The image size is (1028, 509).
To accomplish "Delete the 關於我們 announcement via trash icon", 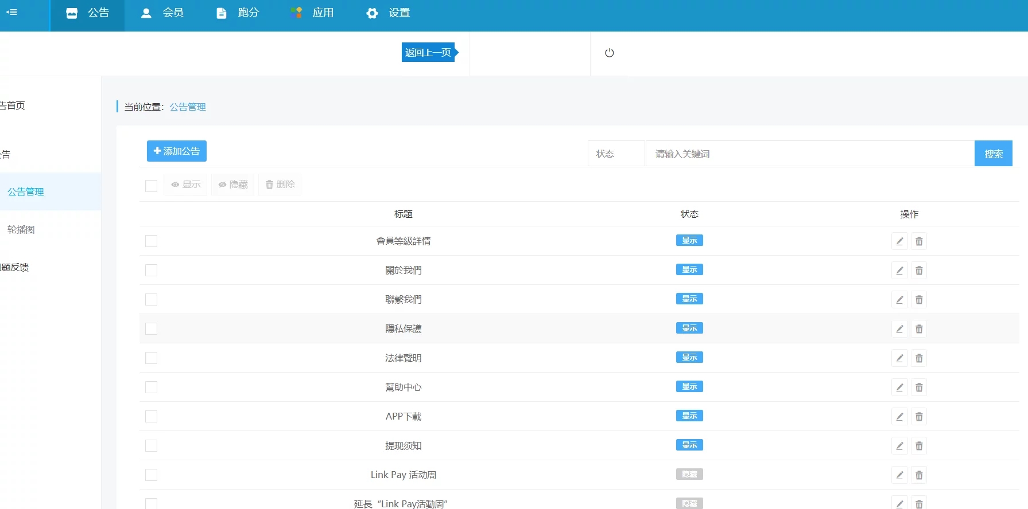I will 919,271.
